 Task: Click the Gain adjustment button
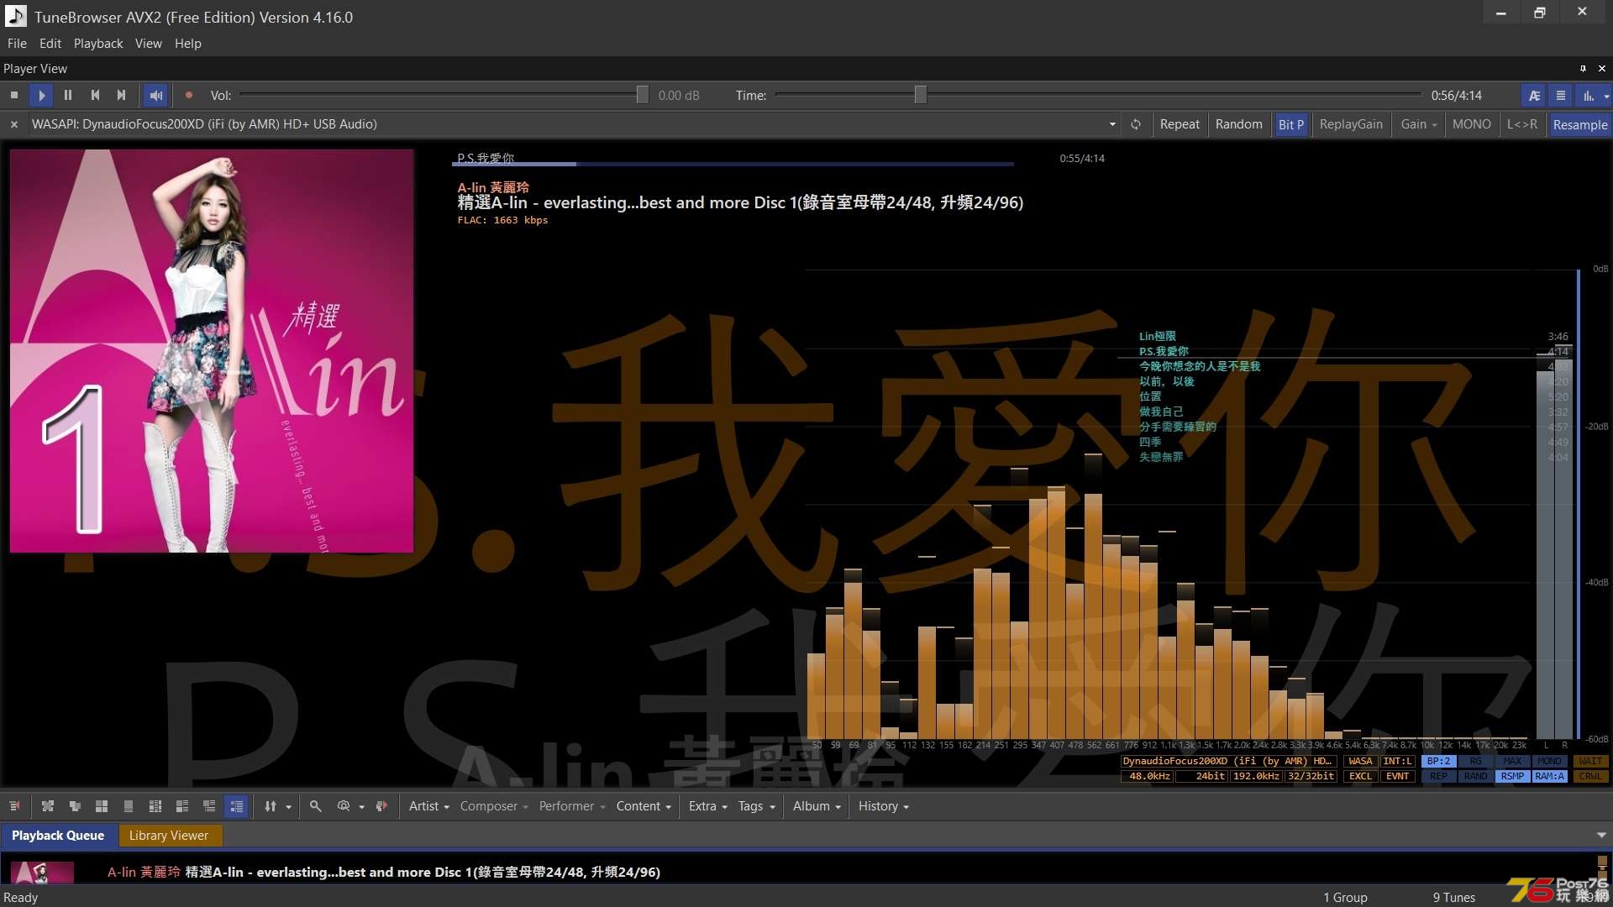pyautogui.click(x=1417, y=123)
